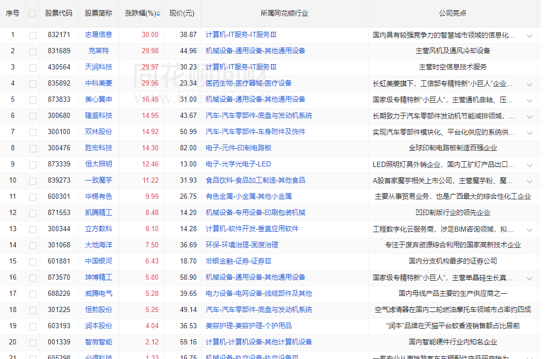
Task: Open stock link 胜宏科技
Action: 99,148
